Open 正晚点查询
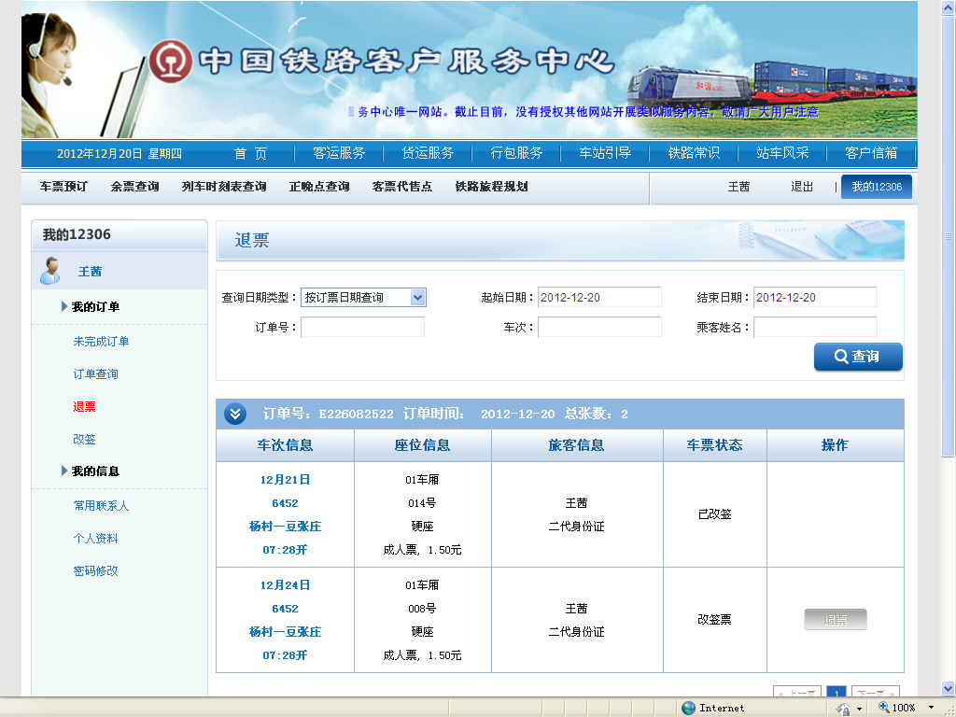The height and width of the screenshot is (717, 956). coord(319,187)
